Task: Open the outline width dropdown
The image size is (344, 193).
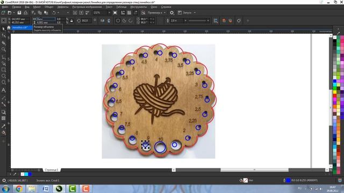Action: pyautogui.click(x=185, y=20)
